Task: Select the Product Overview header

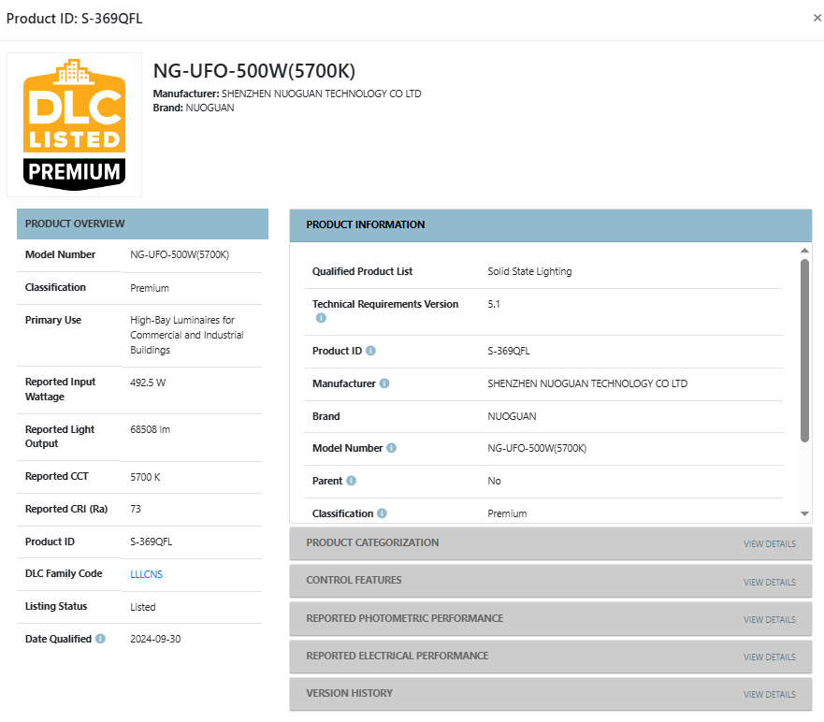Action: [x=142, y=224]
